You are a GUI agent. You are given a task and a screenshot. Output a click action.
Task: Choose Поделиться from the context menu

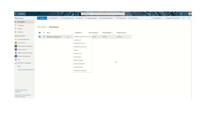[x=82, y=40]
